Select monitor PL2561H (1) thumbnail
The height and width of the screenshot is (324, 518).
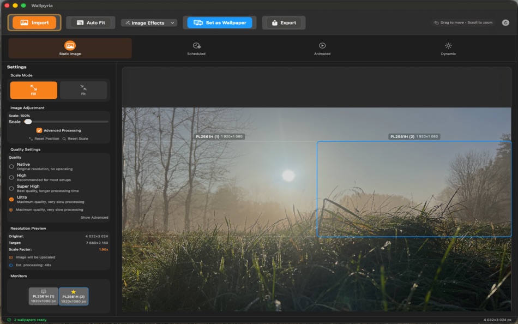click(43, 296)
